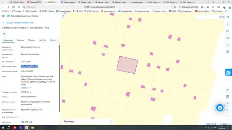The height and width of the screenshot is (130, 232).
Task: Switch to the Сервисы tab
Action: pos(21,40)
